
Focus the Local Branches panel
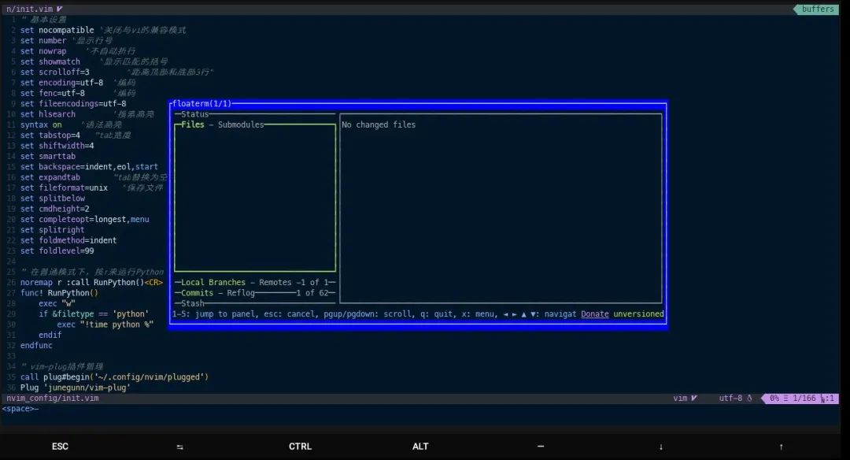[x=213, y=283]
